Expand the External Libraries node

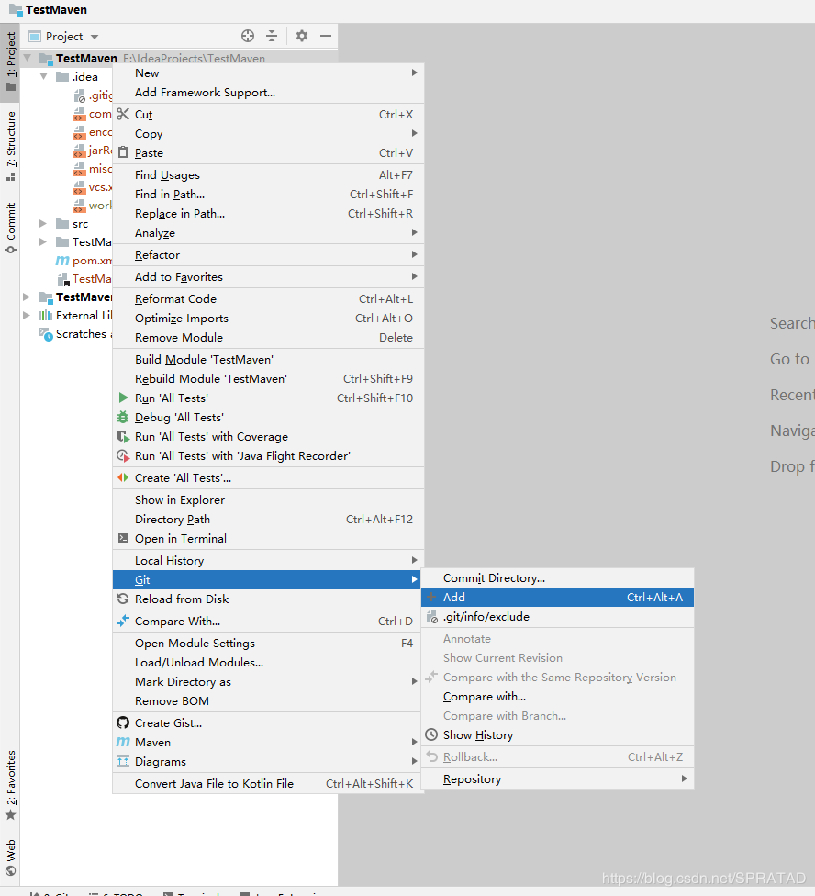coord(27,316)
